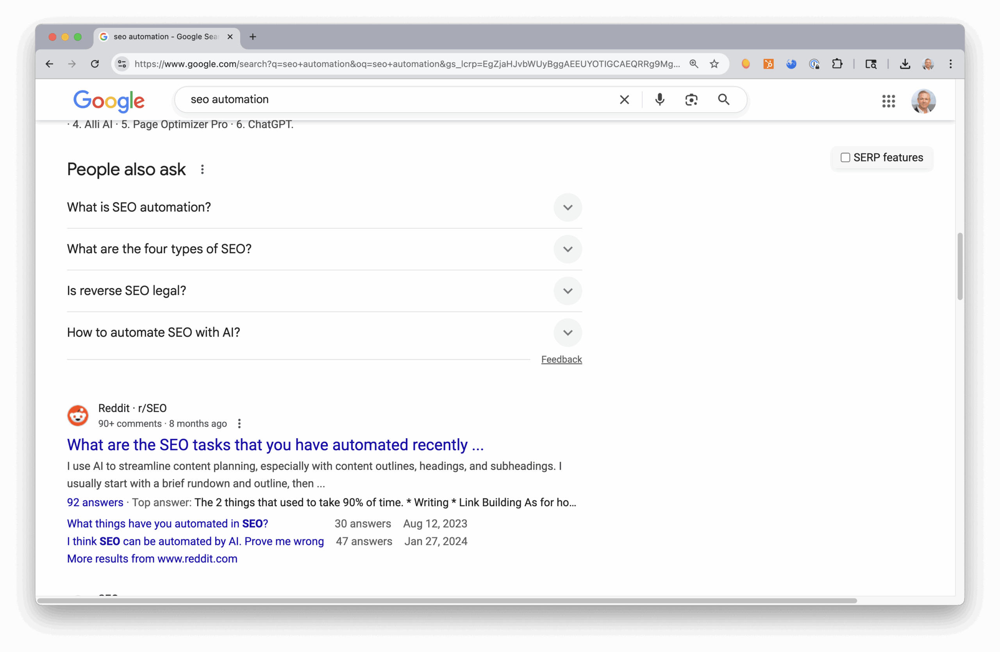Enable the SERP features checkbox
1000x652 pixels.
point(845,158)
